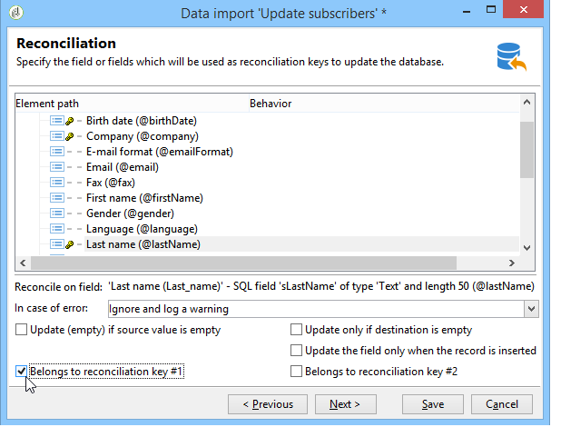Viewport: 561px width, 437px height.
Task: Click the field icon beside First name
Action: [x=56, y=198]
